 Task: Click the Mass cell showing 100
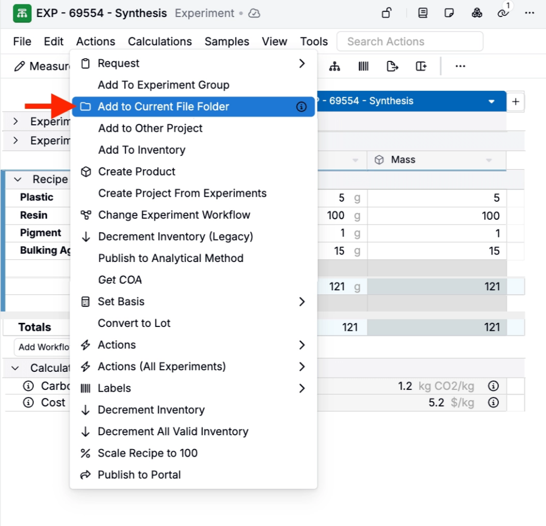point(437,216)
